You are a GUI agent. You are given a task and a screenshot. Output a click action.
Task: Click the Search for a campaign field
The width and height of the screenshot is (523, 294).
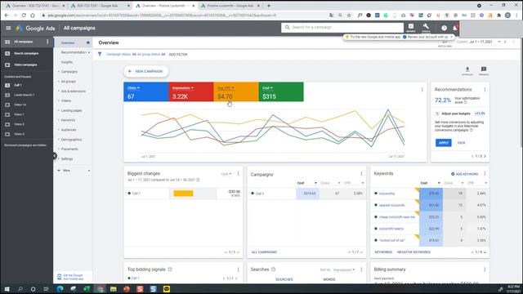[x=342, y=27]
